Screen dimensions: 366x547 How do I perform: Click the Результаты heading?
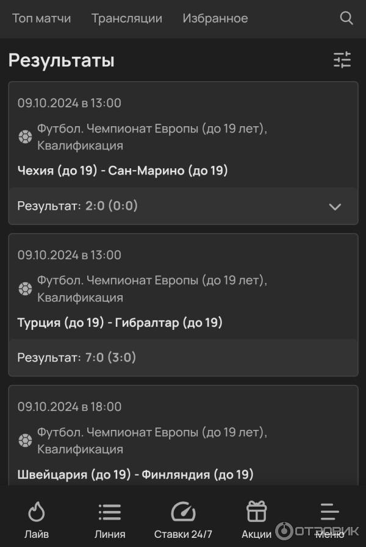coord(59,60)
